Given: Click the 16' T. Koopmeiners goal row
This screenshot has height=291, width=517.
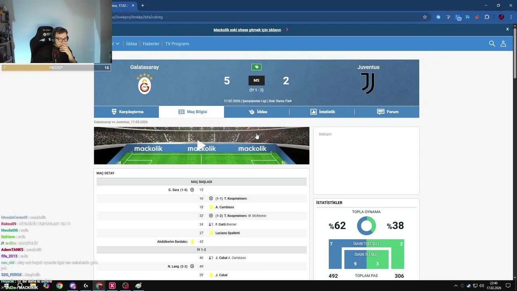Looking at the screenshot, I should click(202, 198).
